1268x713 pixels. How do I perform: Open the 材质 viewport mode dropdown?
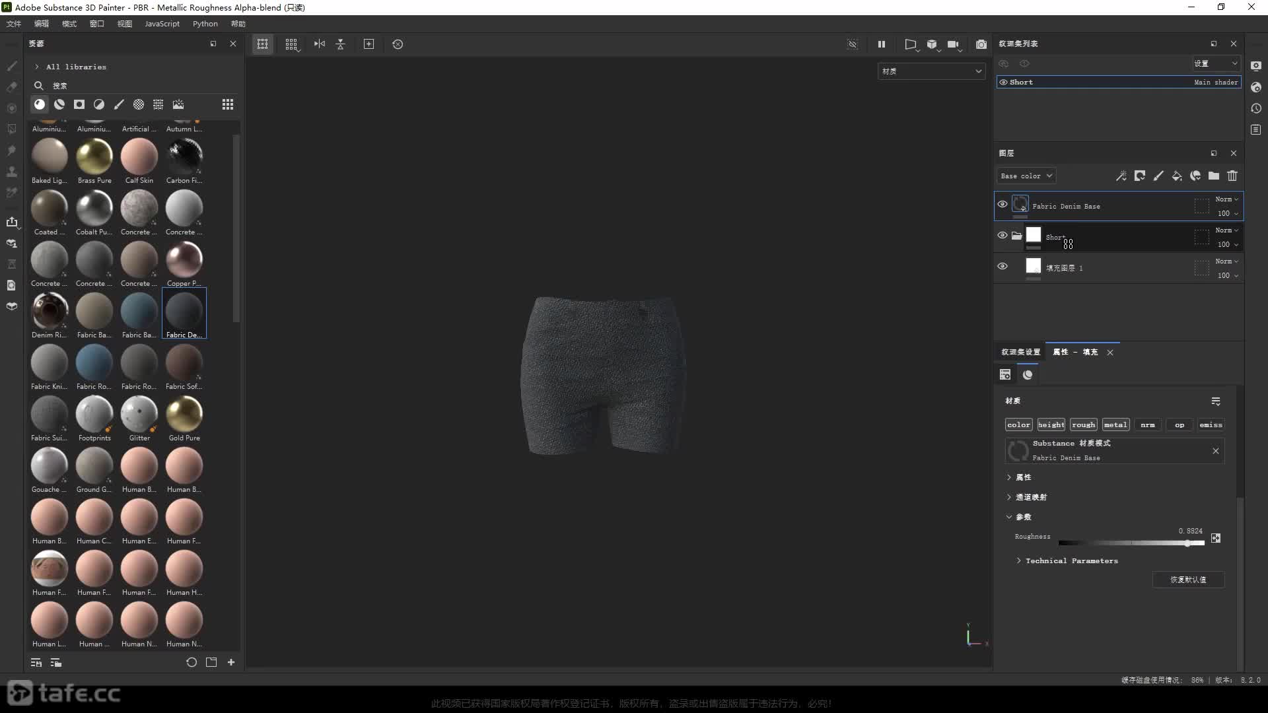point(932,71)
